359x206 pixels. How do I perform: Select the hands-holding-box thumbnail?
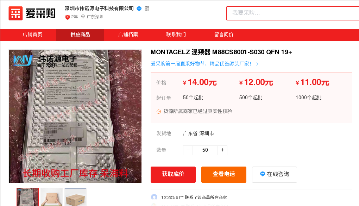coord(51,197)
